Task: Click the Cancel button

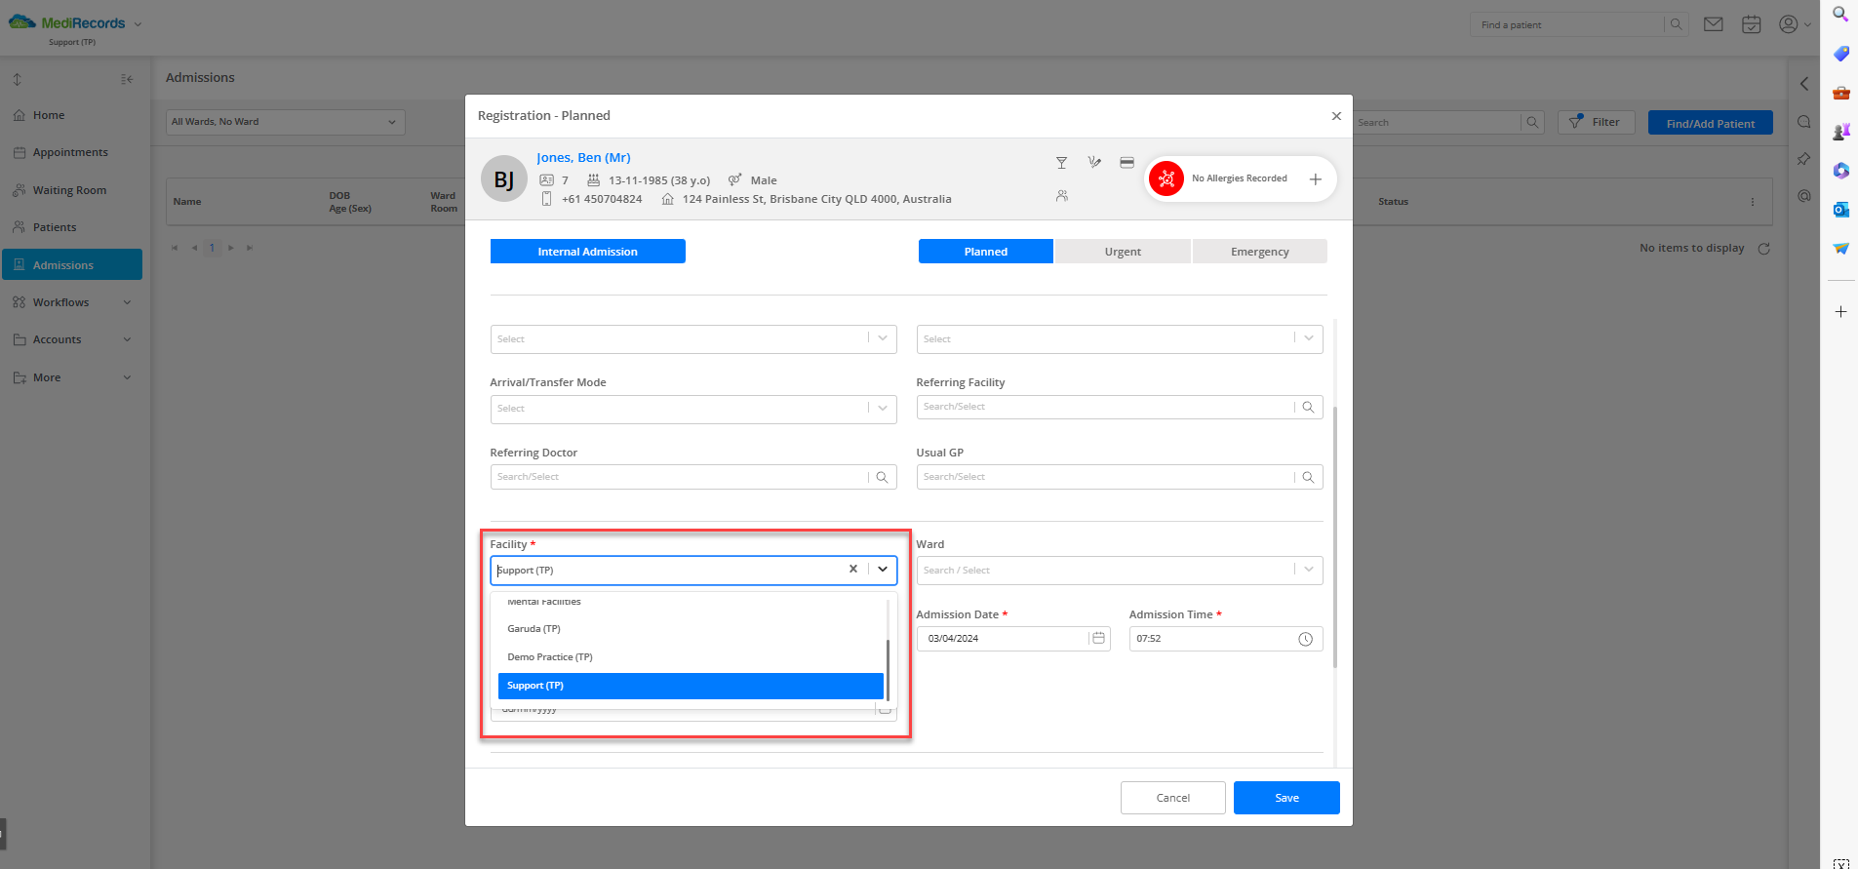Action: pos(1172,798)
